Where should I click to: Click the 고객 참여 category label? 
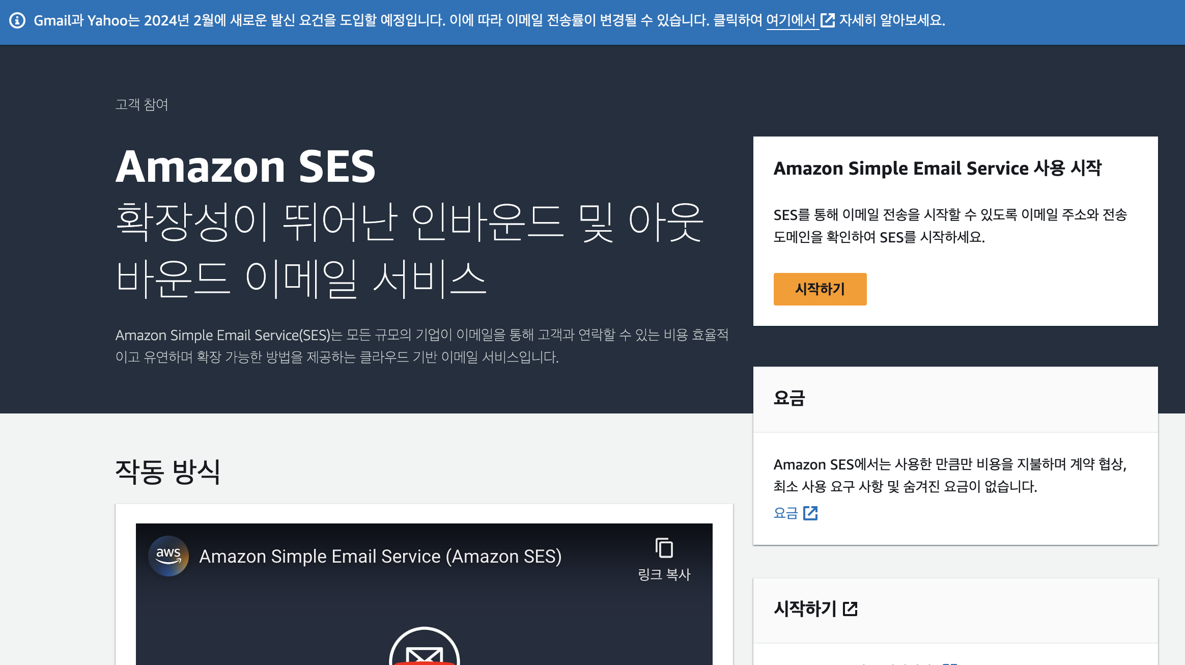[142, 104]
